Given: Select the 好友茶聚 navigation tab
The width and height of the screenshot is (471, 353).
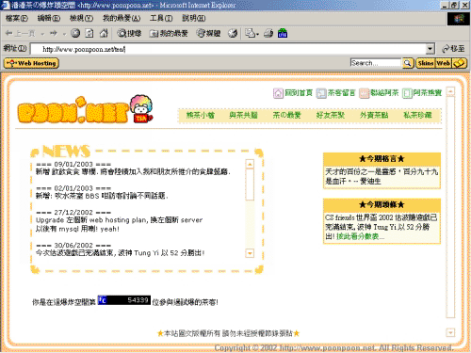Looking at the screenshot, I should [331, 115].
